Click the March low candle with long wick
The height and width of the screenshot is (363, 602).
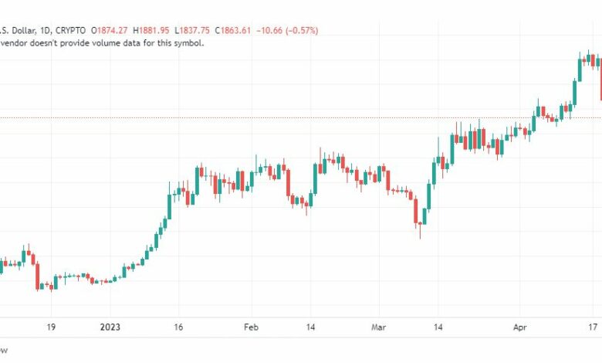[420, 229]
